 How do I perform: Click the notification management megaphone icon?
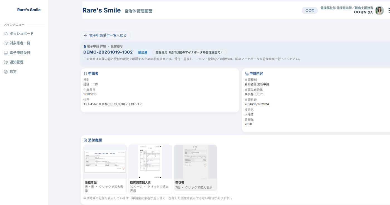6,62
